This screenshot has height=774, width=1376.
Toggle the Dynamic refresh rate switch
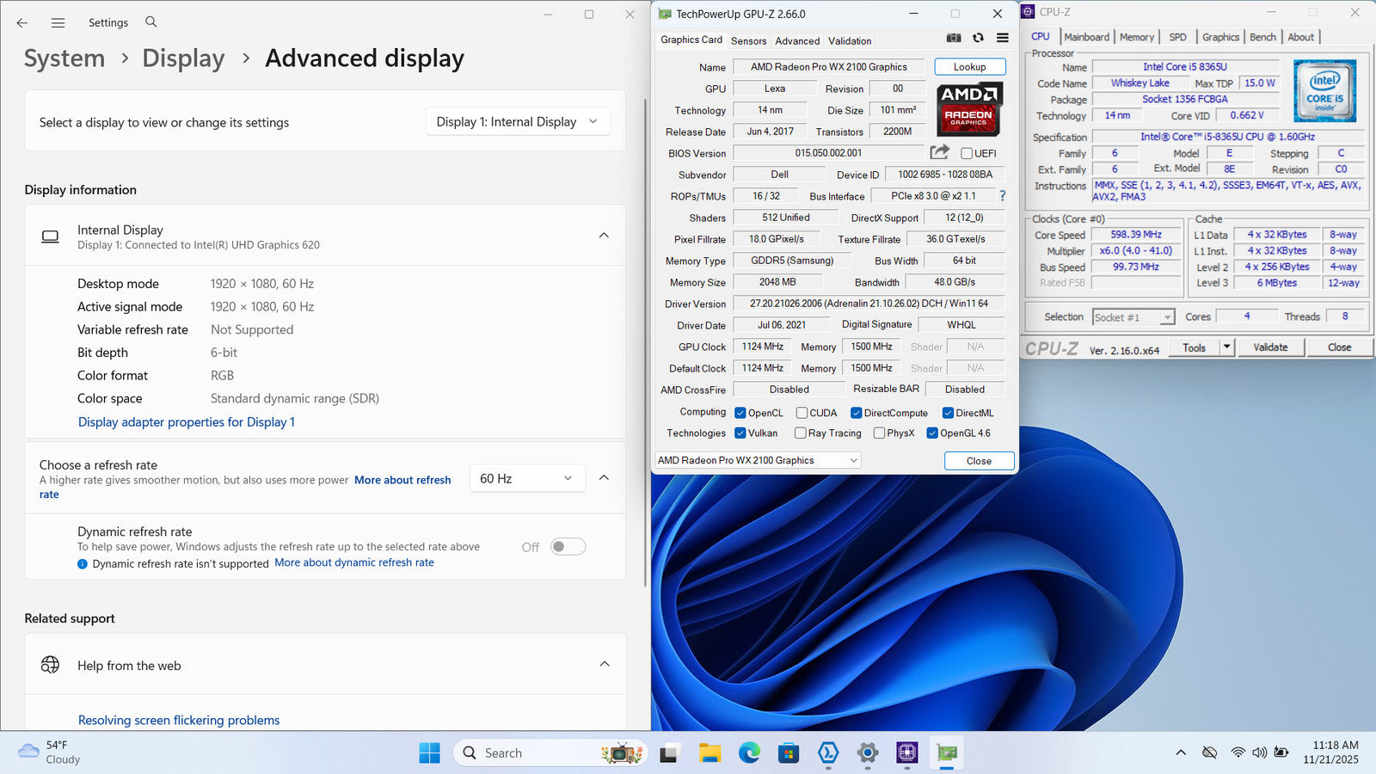pyautogui.click(x=568, y=547)
